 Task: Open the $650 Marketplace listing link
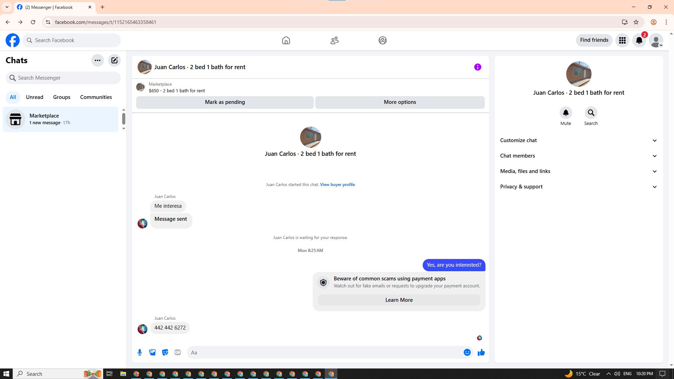(177, 91)
